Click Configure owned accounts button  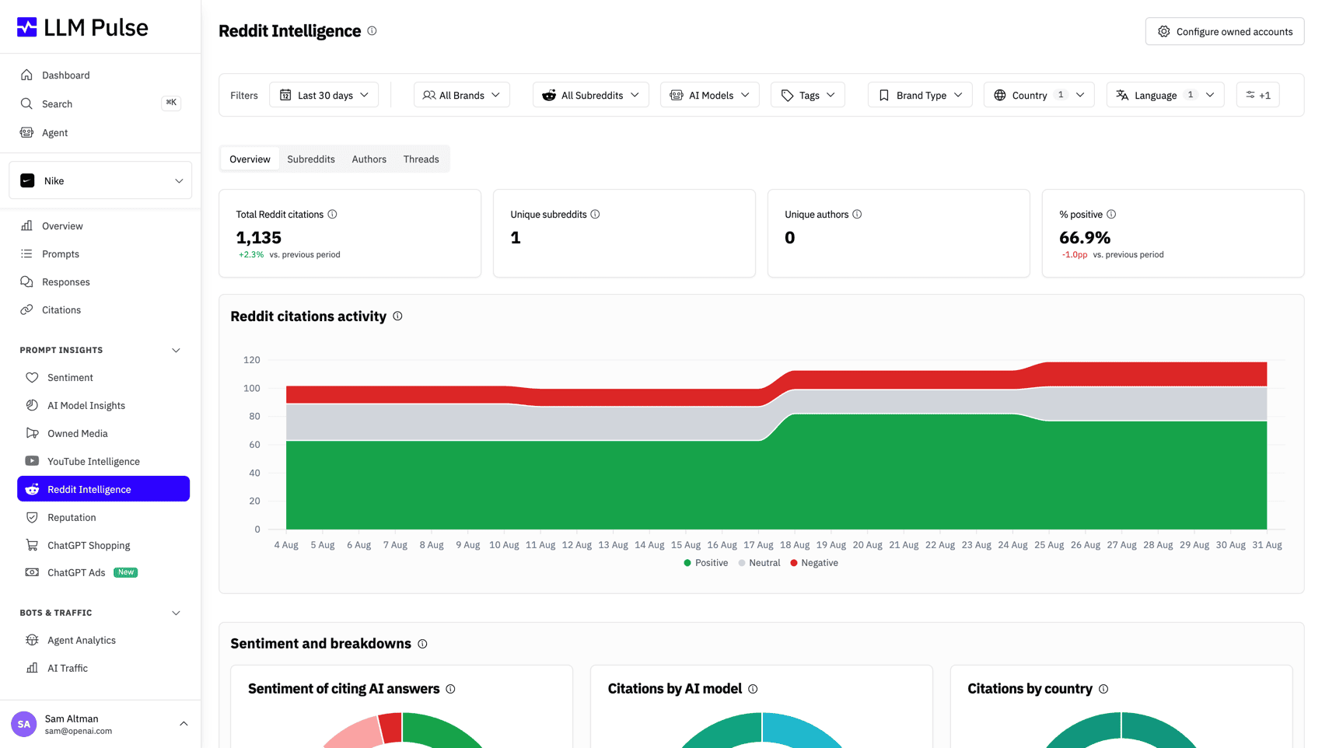tap(1224, 32)
